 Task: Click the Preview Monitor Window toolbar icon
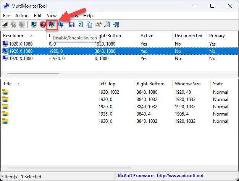[5, 24]
